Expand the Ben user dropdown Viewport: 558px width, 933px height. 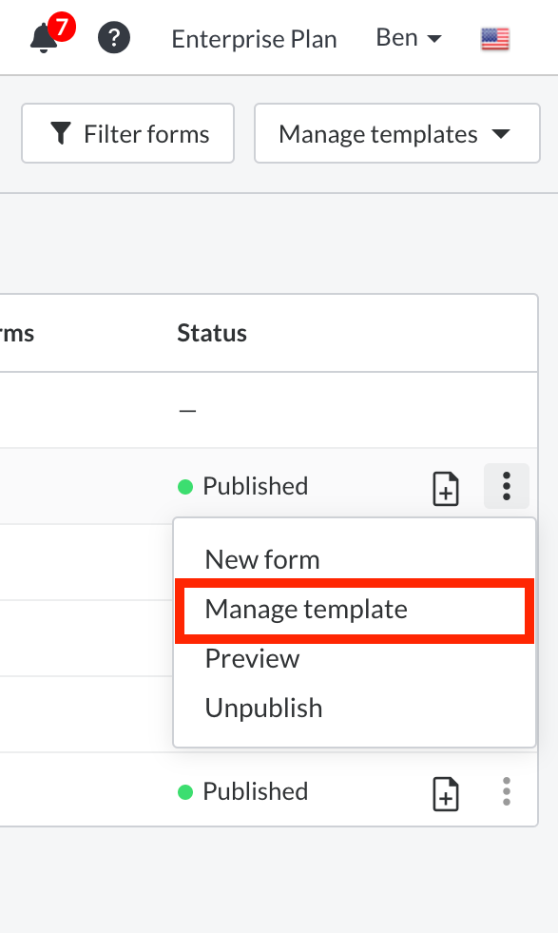pyautogui.click(x=410, y=38)
